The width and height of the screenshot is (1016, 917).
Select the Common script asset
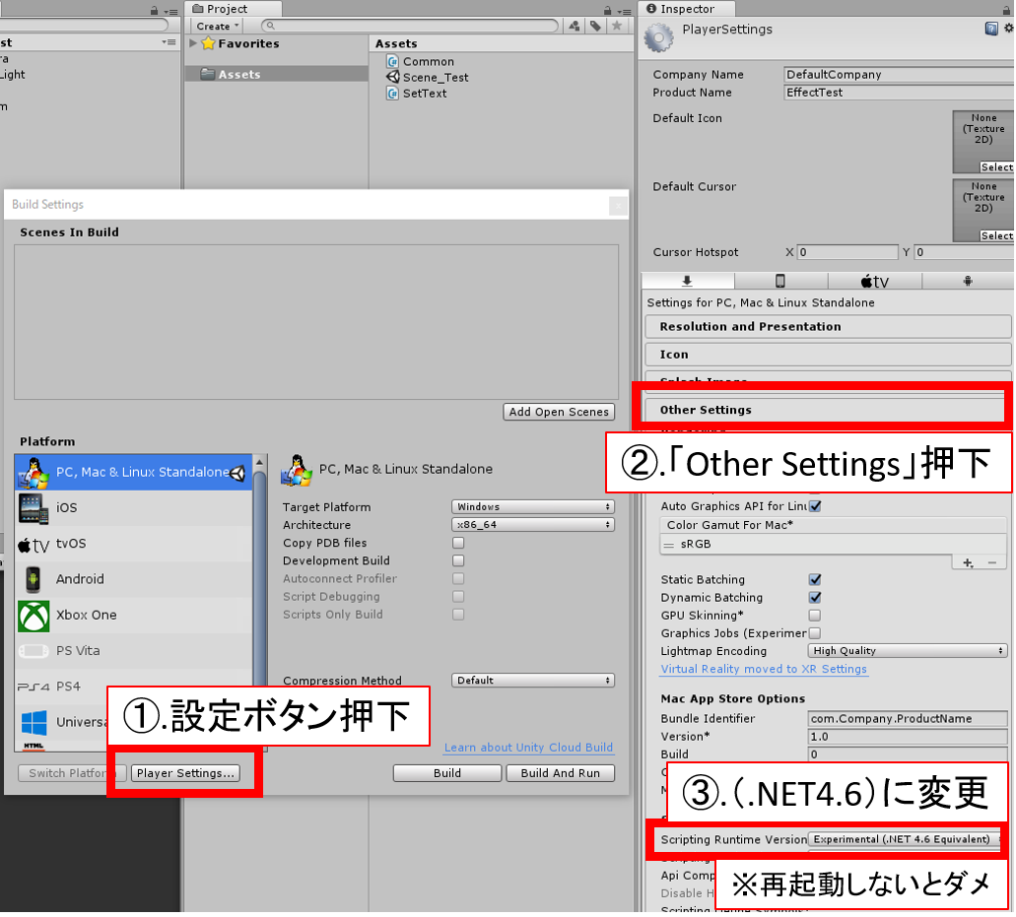pyautogui.click(x=429, y=61)
